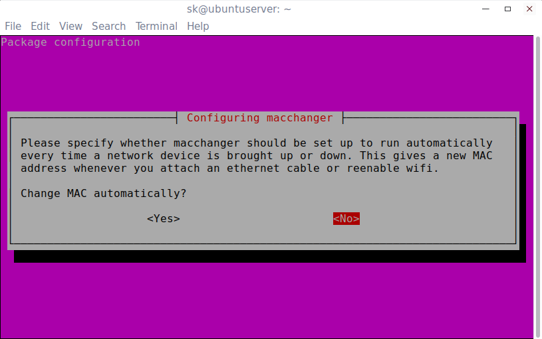Maximize the terminal window

point(507,9)
